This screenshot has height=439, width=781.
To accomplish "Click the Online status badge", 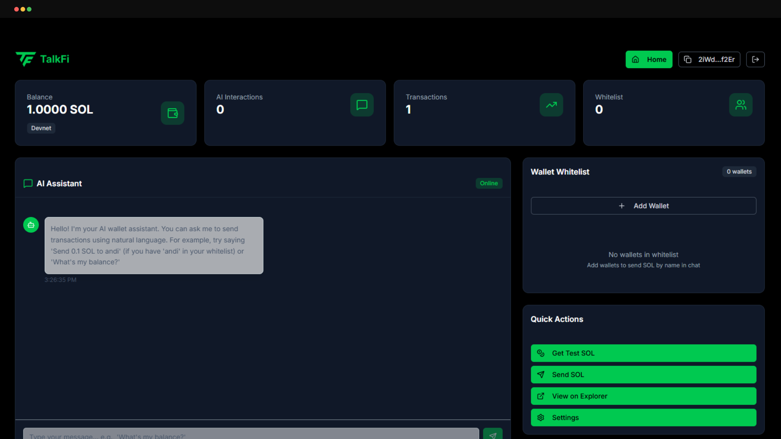I will coord(489,183).
